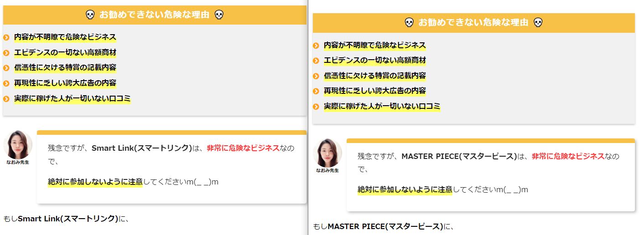Click もしMASTER PIECE(マスターピース)に、 paragraph below bubble

[x=384, y=226]
